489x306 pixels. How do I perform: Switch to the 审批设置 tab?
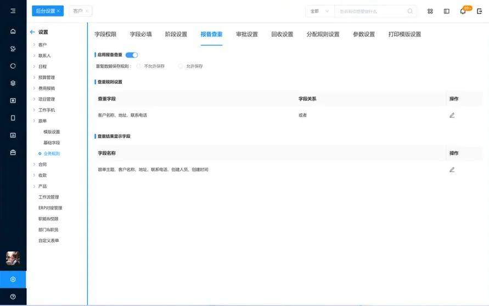pos(246,34)
